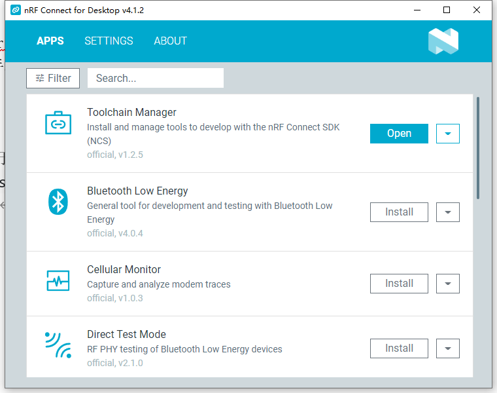
Task: Switch to the ABOUT tab
Action: (171, 41)
